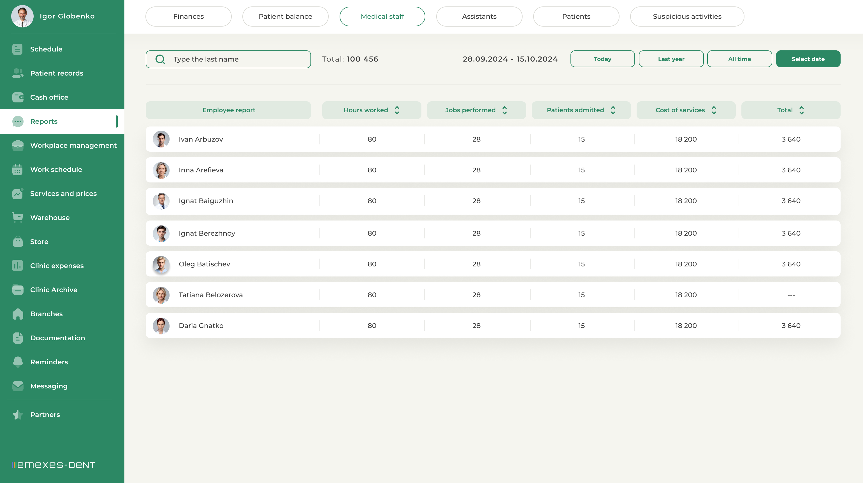Click the Reports chat-bubble icon
The image size is (863, 483).
[17, 121]
